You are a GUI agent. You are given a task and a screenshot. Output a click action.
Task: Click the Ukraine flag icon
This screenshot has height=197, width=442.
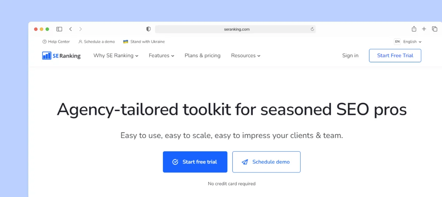[x=126, y=42]
